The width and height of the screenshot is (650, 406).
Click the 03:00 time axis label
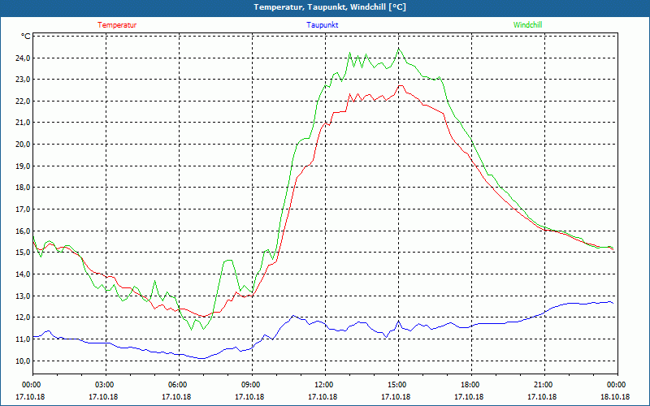tap(106, 385)
